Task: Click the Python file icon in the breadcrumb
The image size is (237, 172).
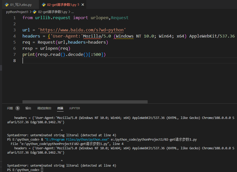Action: (x=35, y=12)
